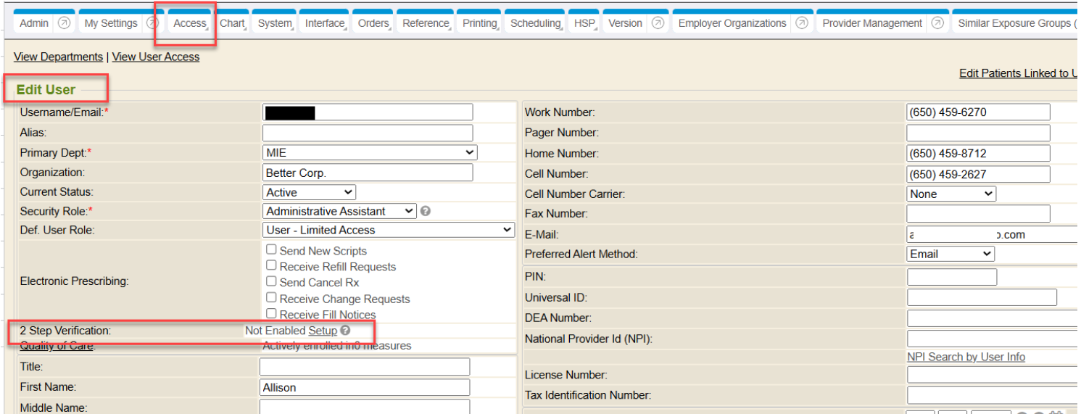Expand the Cell Number Carrier dropdown
Image resolution: width=1081 pixels, height=414 pixels.
951,194
